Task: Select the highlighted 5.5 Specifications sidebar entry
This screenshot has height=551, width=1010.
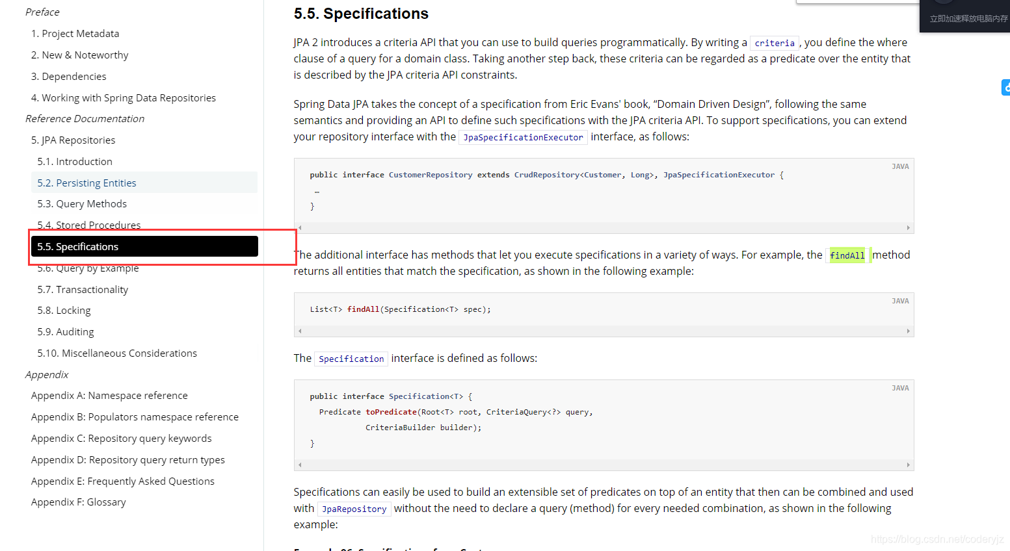Action: click(77, 246)
